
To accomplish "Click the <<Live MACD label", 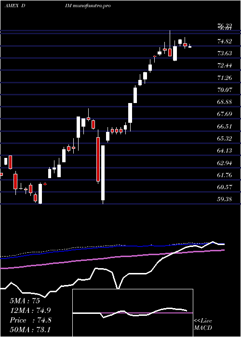I will point(203,324).
